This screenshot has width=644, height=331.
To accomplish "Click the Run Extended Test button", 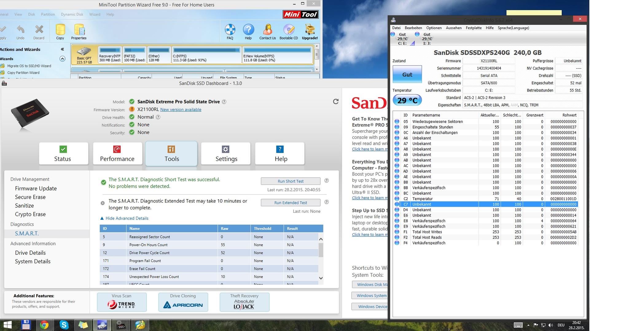I will [x=291, y=203].
